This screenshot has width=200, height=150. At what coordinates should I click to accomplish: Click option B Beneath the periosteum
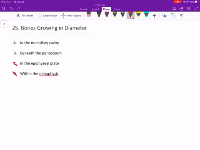tap(41, 53)
